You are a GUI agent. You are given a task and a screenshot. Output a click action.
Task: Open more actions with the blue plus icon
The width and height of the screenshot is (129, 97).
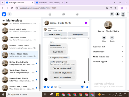45,87
